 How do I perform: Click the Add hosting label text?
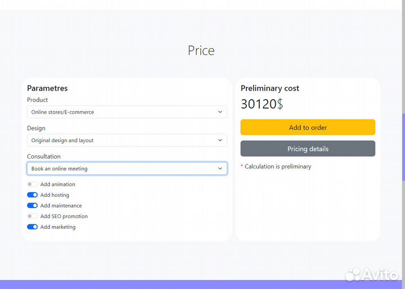point(55,195)
